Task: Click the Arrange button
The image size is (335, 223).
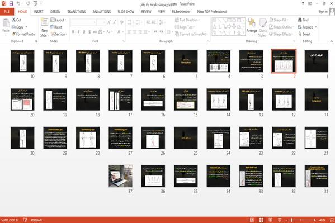Action: (252, 27)
